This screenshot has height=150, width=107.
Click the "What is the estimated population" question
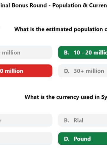pos(61,29)
